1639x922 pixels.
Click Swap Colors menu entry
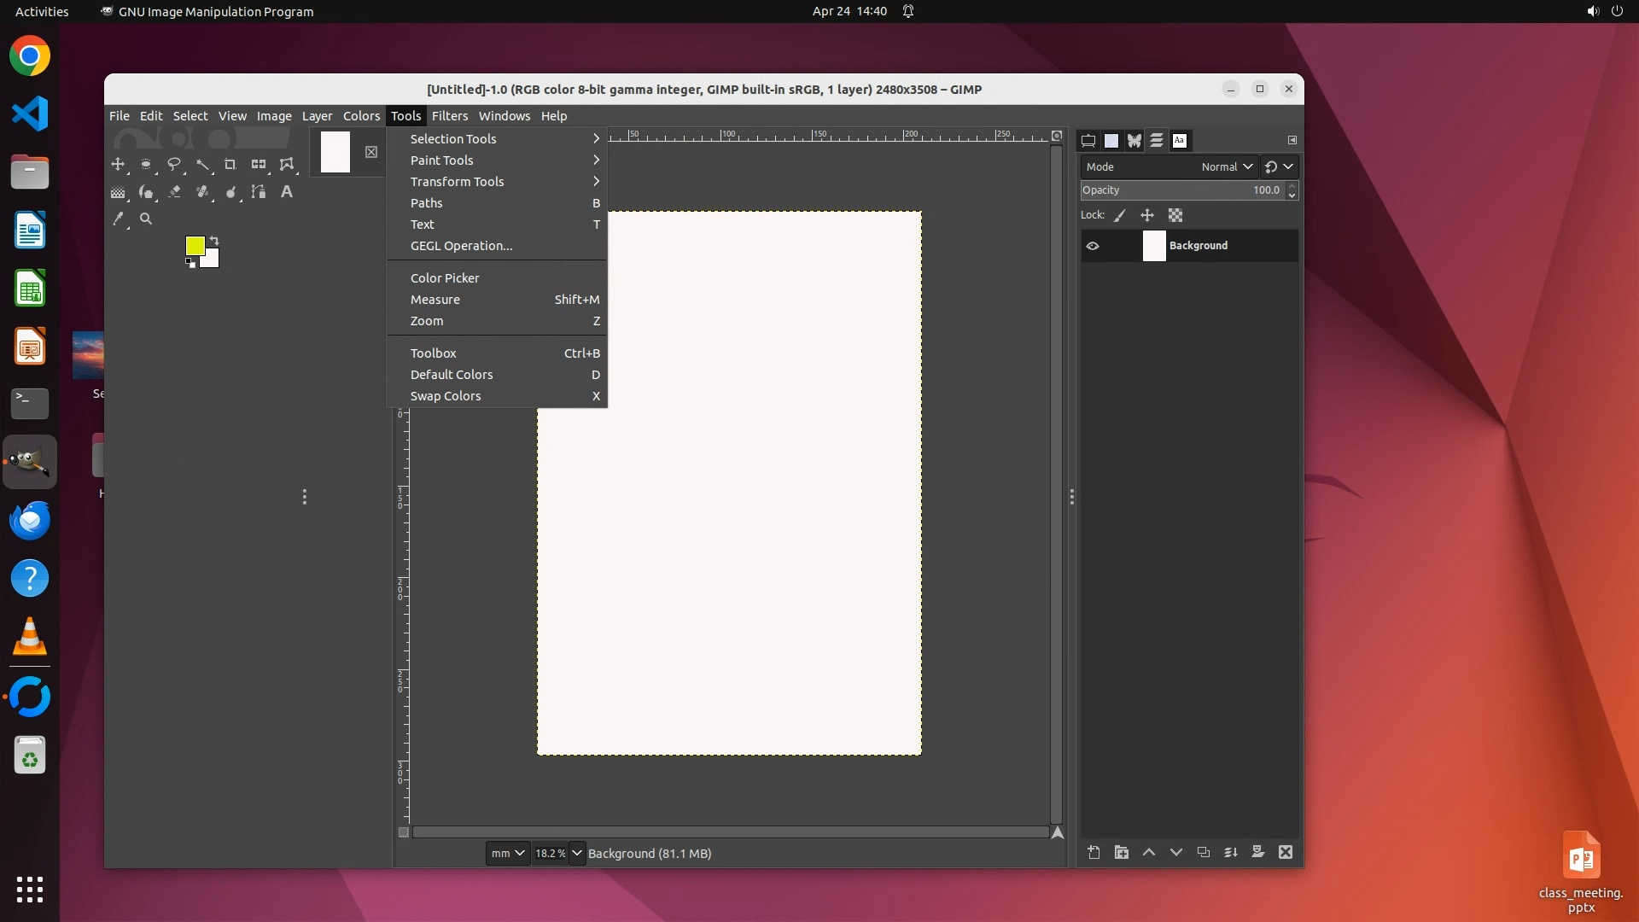(446, 396)
